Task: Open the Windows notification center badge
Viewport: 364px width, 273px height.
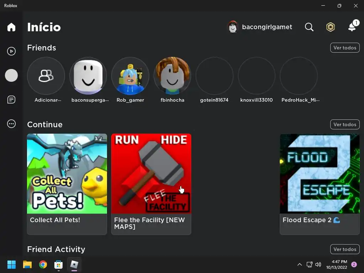Action: [x=354, y=264]
